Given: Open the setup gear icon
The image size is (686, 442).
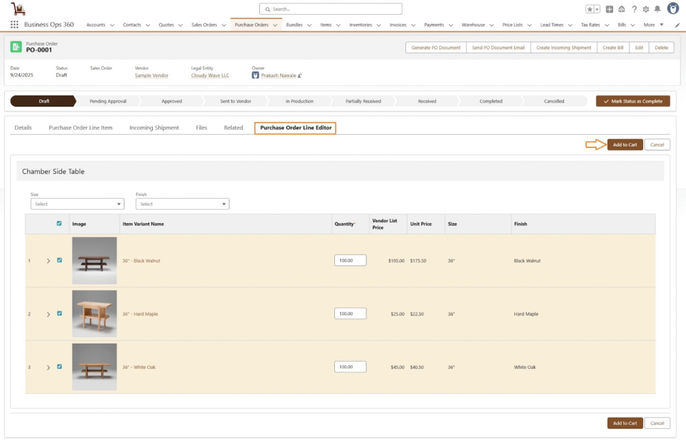Looking at the screenshot, I should (x=646, y=9).
